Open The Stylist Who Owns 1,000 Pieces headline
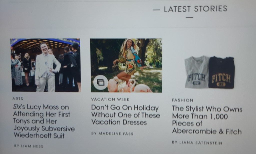Viewport: 256px width, 154px height. tap(207, 120)
